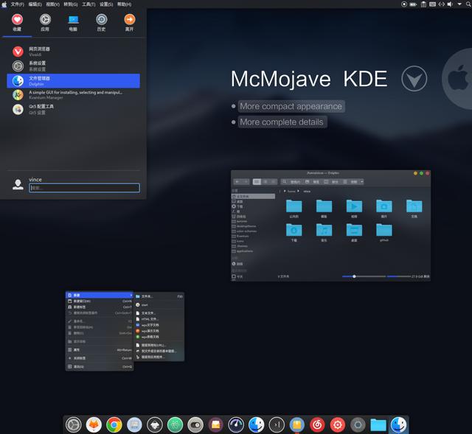Open the terminal icon in the dock
Screen dimensions: 472x434
(277, 424)
